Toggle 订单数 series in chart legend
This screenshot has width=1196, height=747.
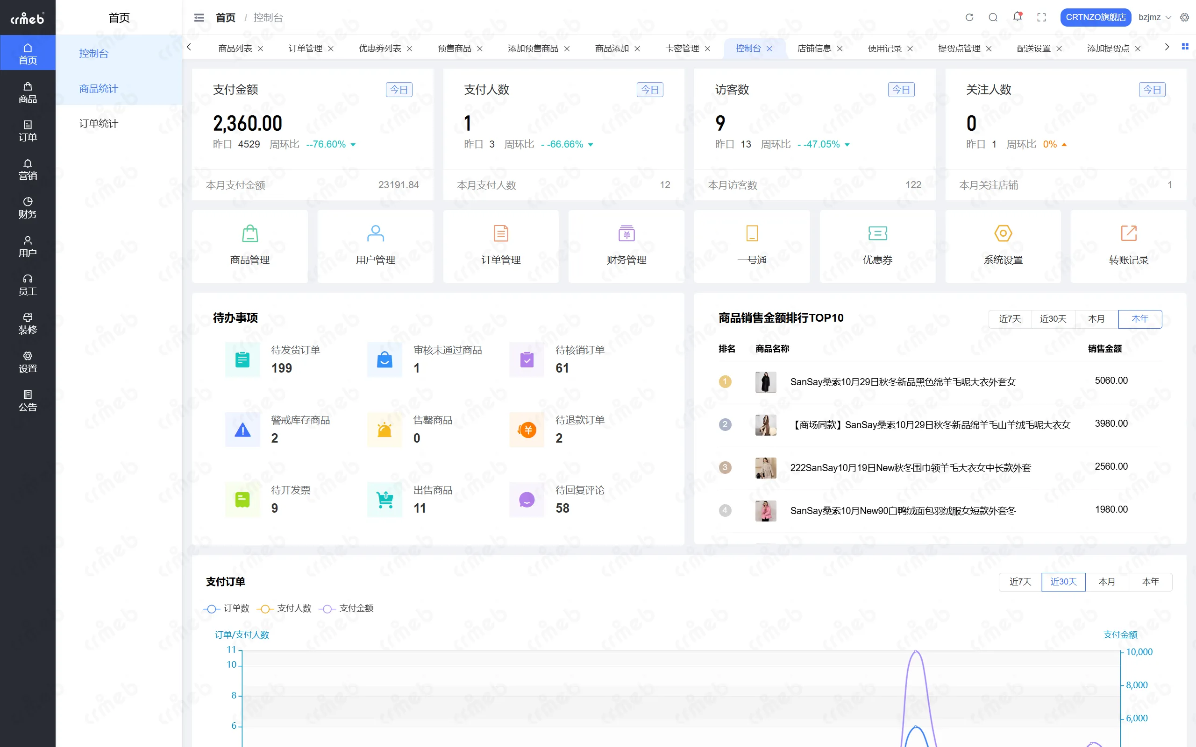pos(226,608)
